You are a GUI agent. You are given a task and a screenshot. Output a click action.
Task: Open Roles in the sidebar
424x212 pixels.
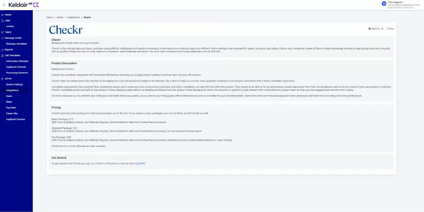pyautogui.click(x=9, y=102)
